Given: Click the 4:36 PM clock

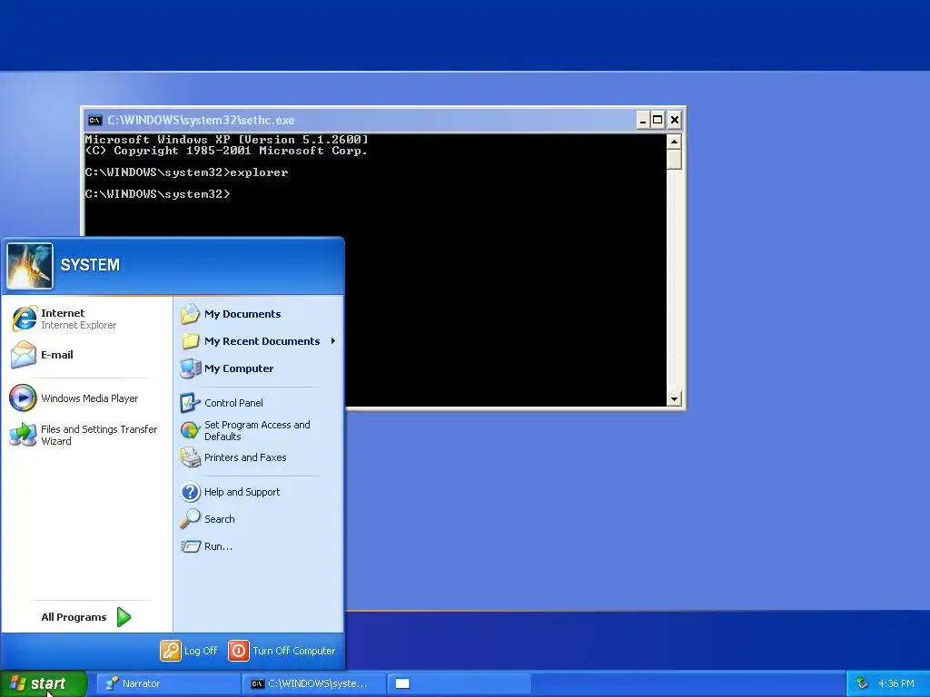Looking at the screenshot, I should point(896,684).
